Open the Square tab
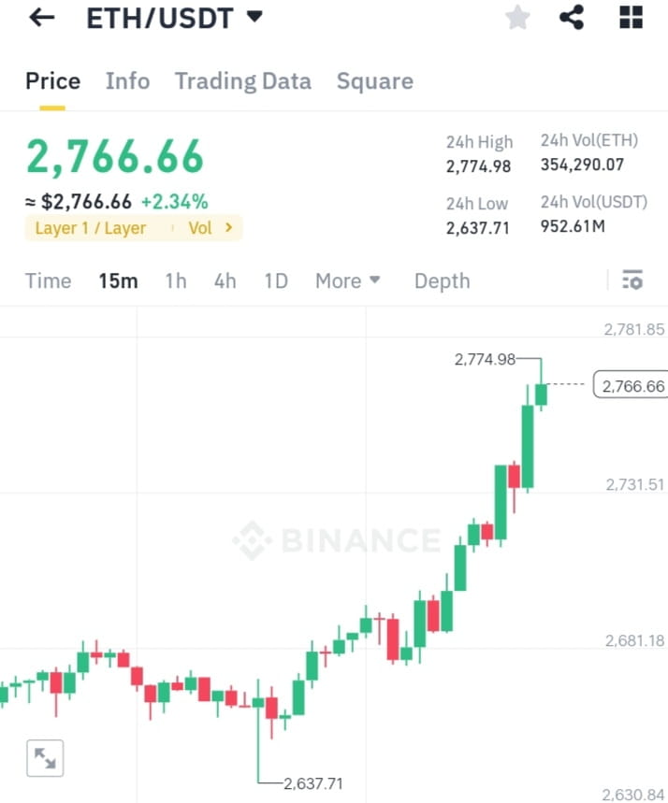668x803 pixels. [374, 81]
